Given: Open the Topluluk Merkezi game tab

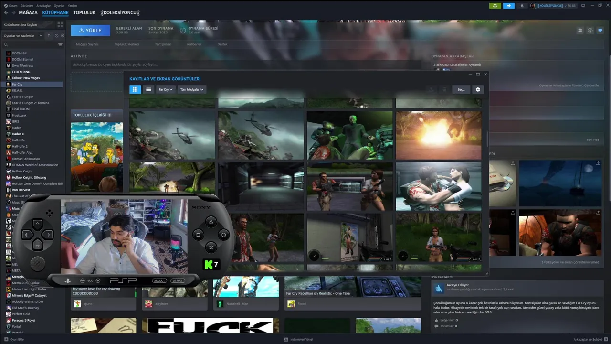Looking at the screenshot, I should 126,44.
